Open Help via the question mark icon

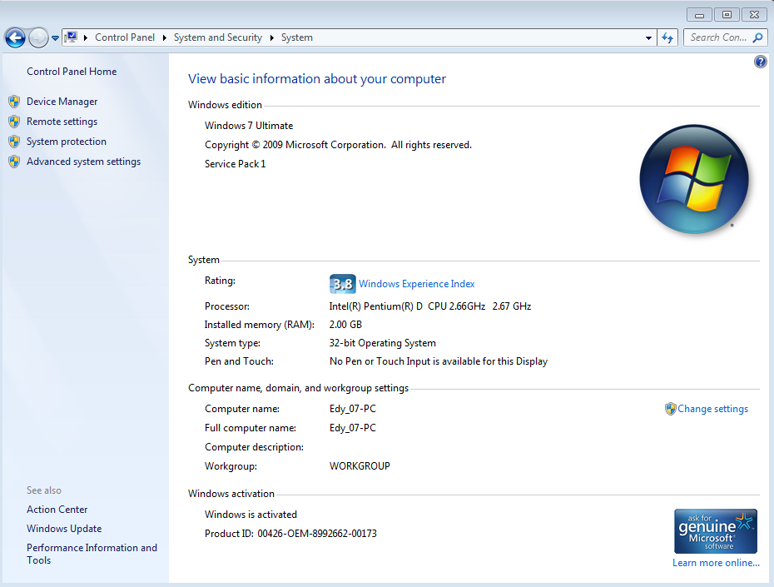[x=760, y=62]
